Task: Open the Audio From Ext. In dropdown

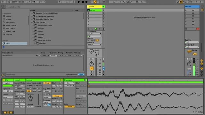Action: coord(94,34)
